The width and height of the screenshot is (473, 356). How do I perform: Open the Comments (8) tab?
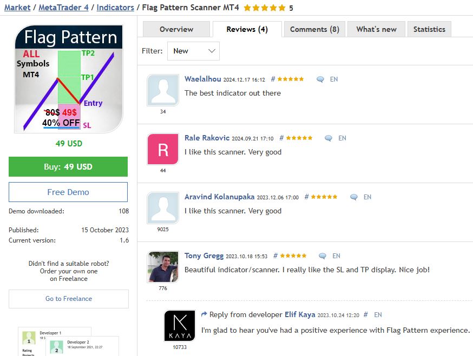click(x=314, y=29)
